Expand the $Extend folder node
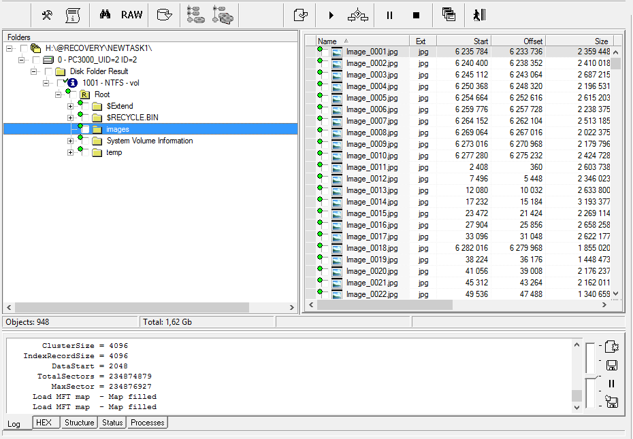This screenshot has height=439, width=633. tap(71, 106)
